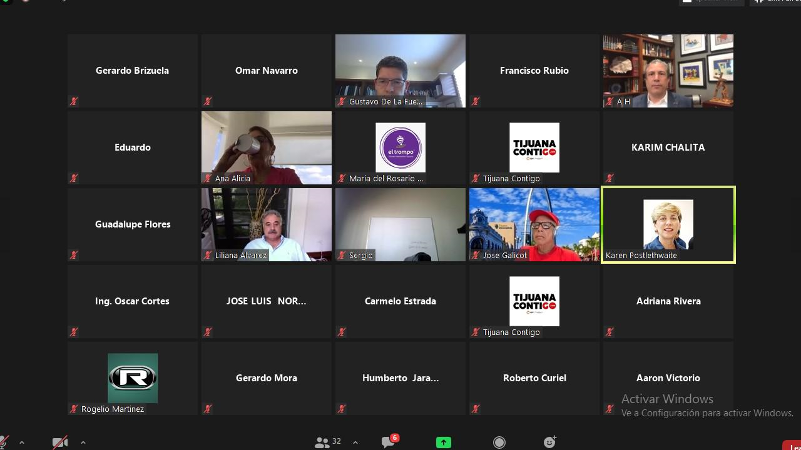Click the Karen Postlethwaite name label

click(641, 255)
